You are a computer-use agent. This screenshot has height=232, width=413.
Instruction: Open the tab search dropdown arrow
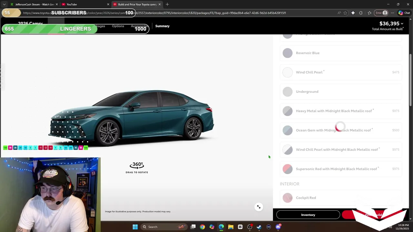[x=4, y=5]
